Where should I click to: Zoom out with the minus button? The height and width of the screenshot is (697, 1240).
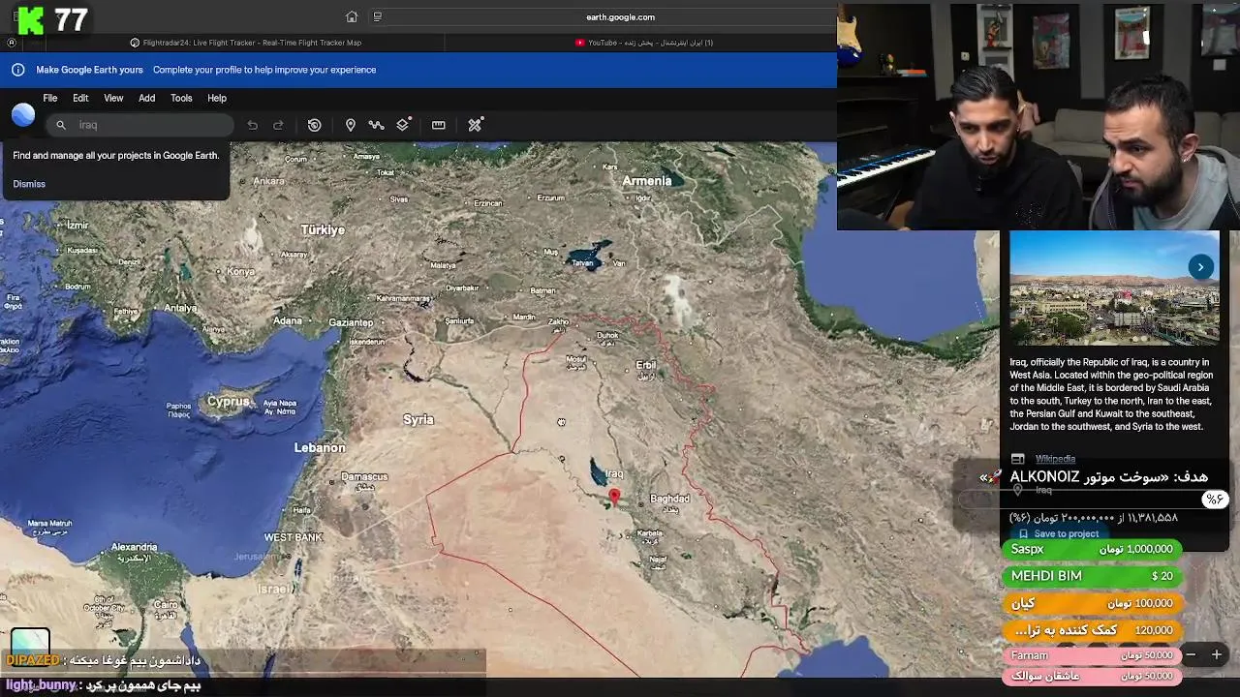click(x=1191, y=655)
